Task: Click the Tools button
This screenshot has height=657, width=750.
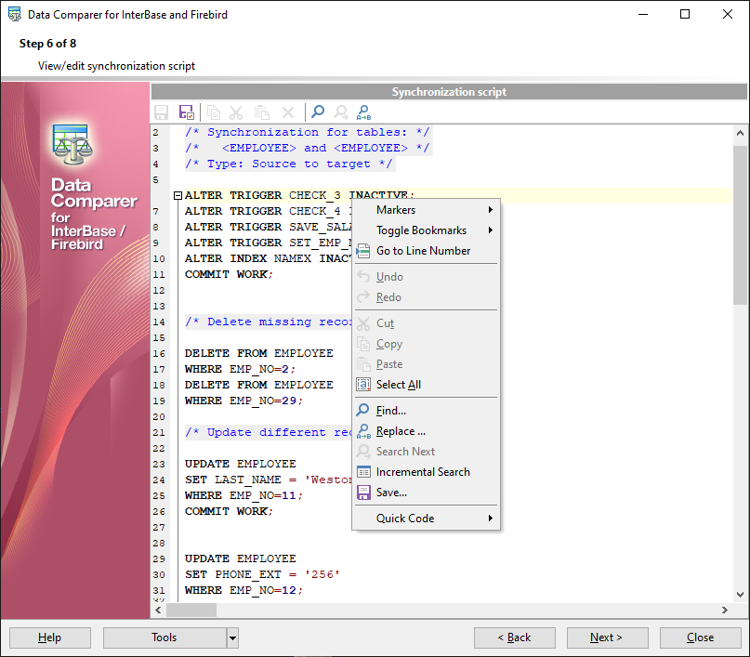Action: pyautogui.click(x=164, y=637)
